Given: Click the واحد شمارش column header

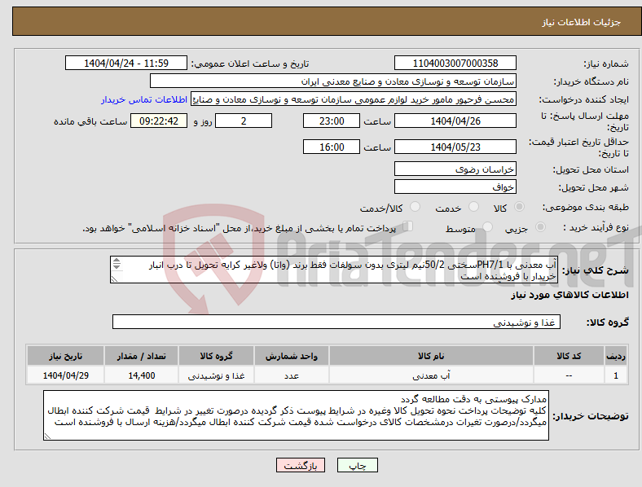Looking at the screenshot, I should tap(292, 356).
